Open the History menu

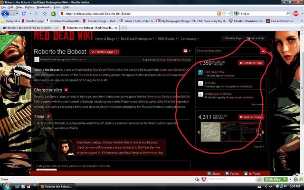(29, 7)
